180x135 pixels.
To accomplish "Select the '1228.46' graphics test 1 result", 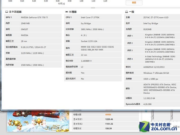I will click(109, 119).
